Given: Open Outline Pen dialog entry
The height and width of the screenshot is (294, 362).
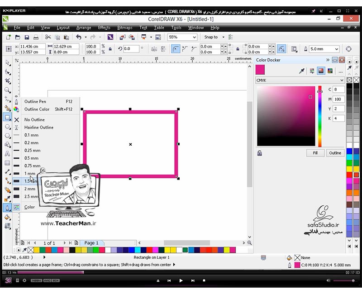Looking at the screenshot, I should click(47, 101).
